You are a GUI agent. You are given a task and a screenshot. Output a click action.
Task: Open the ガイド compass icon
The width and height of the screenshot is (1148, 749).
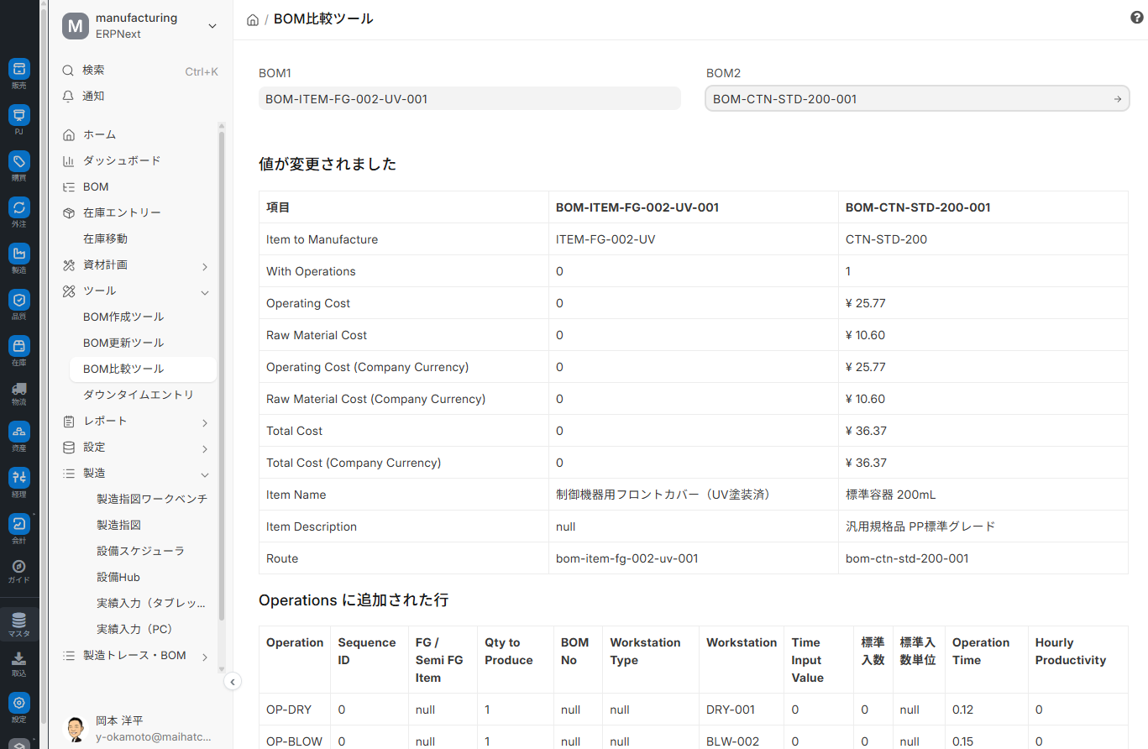click(x=18, y=571)
